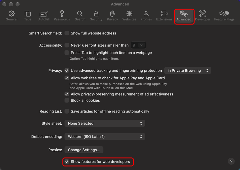Enable Never use font sizes smaller than
This screenshot has height=170, width=240.
click(67, 45)
